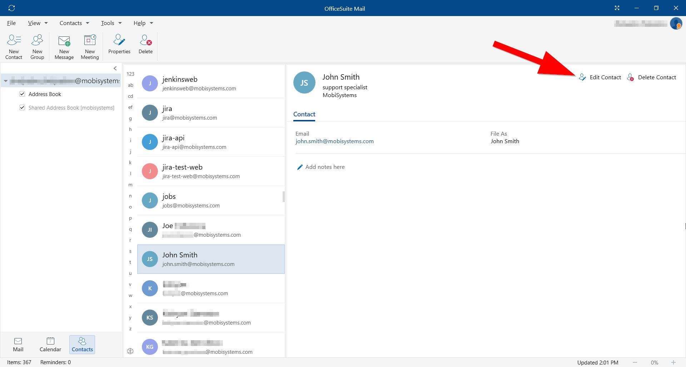Click the File As value John Smith
The height and width of the screenshot is (367, 686).
pyautogui.click(x=505, y=141)
